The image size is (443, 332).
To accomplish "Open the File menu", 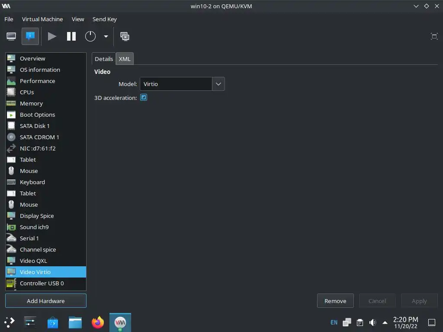I will [9, 19].
